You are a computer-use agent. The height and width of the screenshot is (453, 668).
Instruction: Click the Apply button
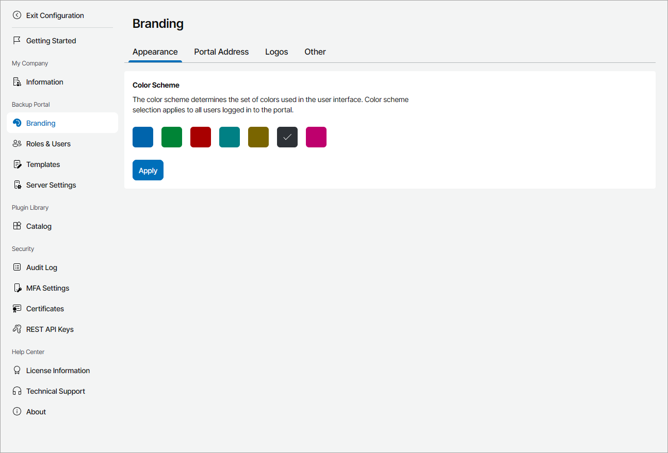coord(148,170)
